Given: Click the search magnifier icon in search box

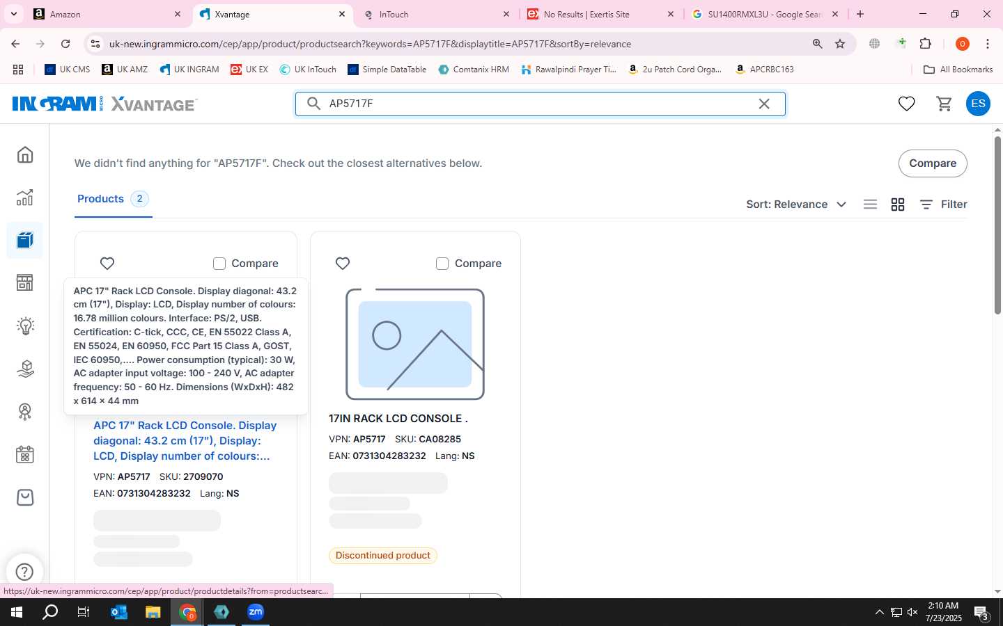Looking at the screenshot, I should coord(314,104).
